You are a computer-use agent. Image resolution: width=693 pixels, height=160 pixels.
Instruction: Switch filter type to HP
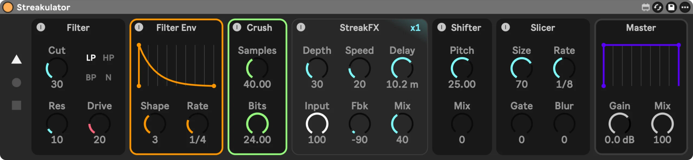click(x=108, y=58)
